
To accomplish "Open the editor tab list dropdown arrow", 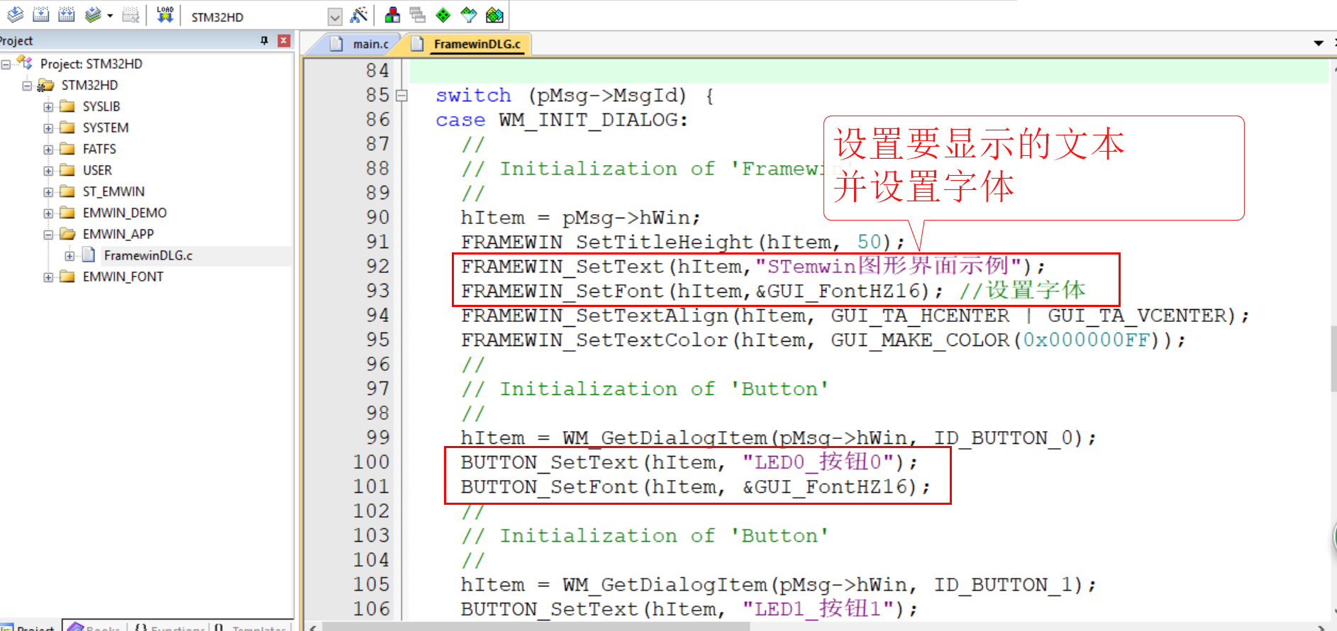I will click(1319, 43).
